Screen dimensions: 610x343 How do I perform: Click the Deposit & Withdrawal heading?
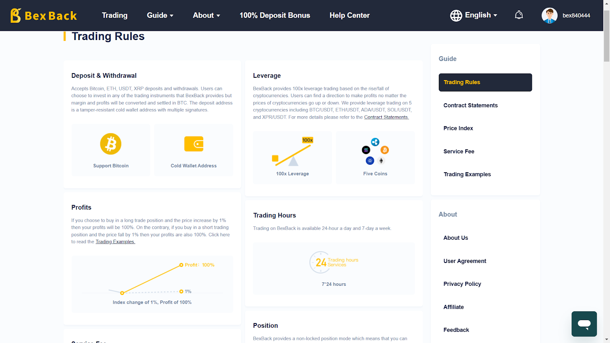(x=104, y=75)
